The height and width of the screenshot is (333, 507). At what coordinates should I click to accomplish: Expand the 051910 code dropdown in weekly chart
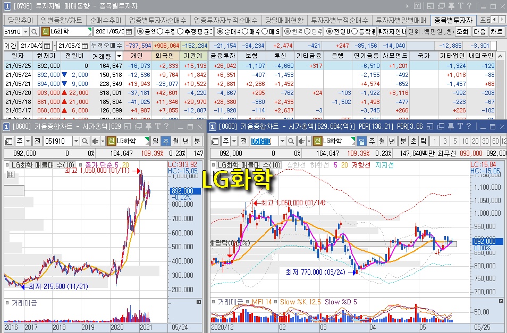click(76, 141)
